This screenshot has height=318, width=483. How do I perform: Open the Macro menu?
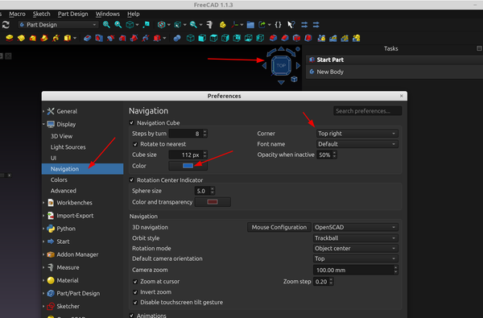point(17,14)
